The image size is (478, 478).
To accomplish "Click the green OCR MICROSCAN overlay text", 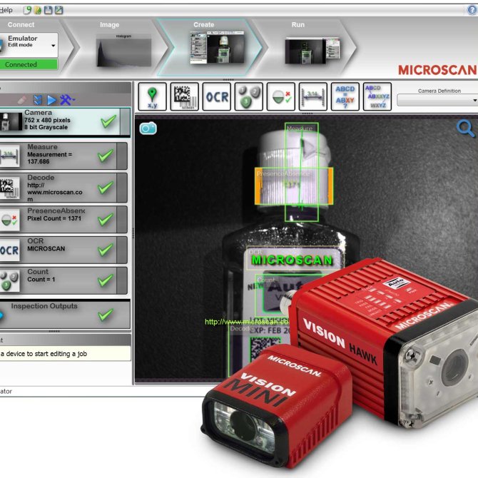I will 292,260.
